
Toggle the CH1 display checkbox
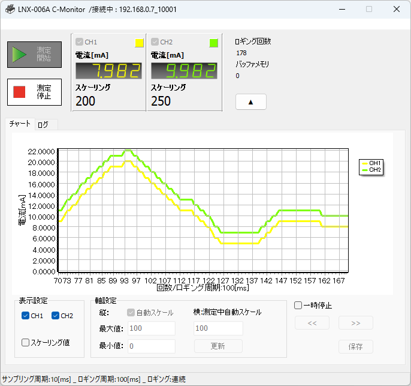pos(25,316)
